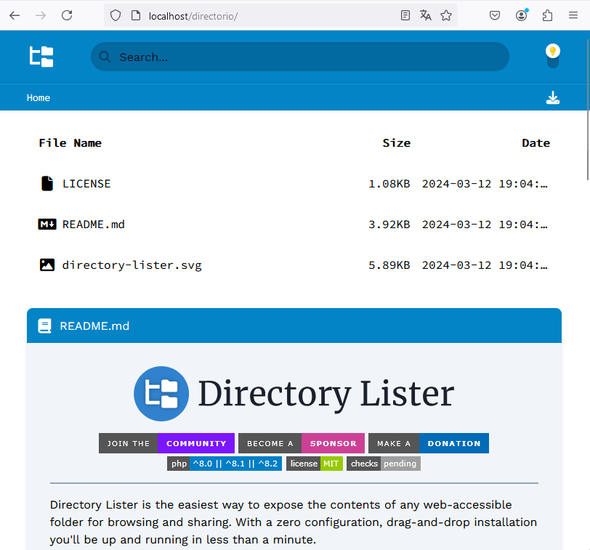Click the 3.92KB size value
The image size is (590, 550).
(x=389, y=225)
